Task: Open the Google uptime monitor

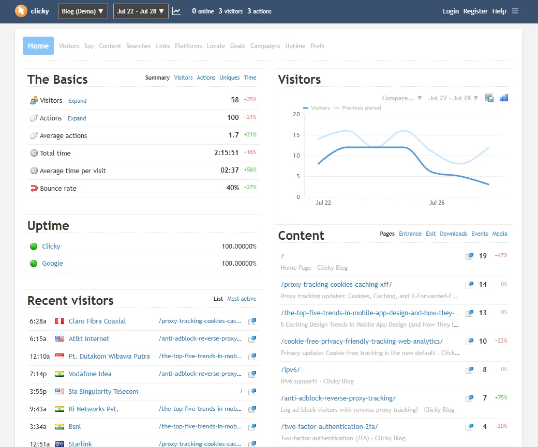Action: 52,264
